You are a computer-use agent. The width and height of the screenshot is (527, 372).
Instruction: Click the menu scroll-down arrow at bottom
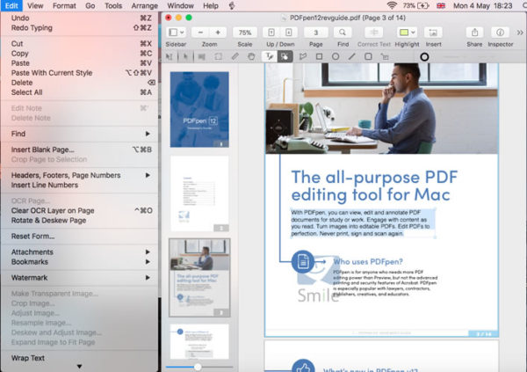coord(79,366)
